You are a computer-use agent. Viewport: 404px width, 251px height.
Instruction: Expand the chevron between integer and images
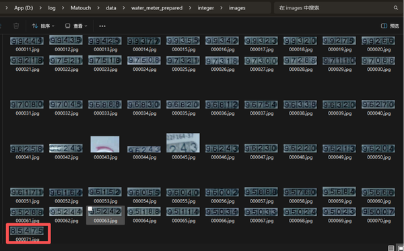(x=222, y=8)
